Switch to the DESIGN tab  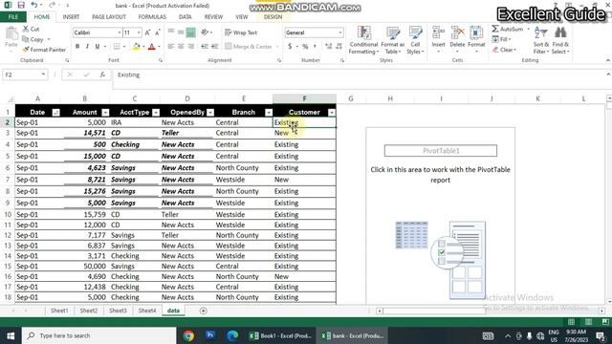pyautogui.click(x=273, y=17)
